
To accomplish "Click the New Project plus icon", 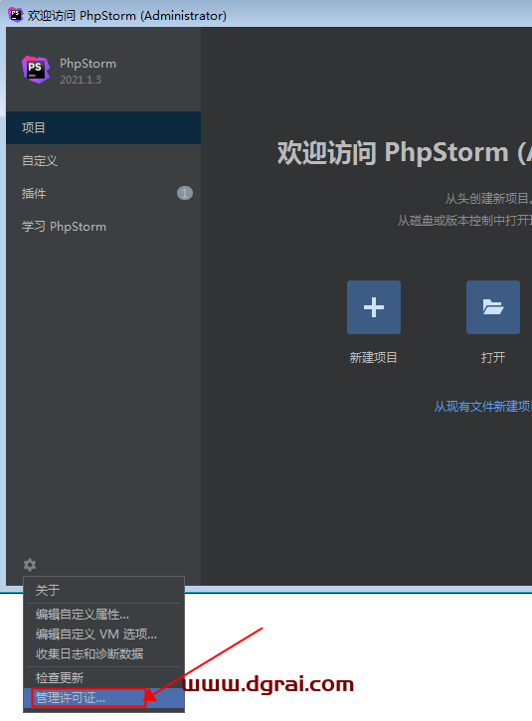I will click(373, 307).
